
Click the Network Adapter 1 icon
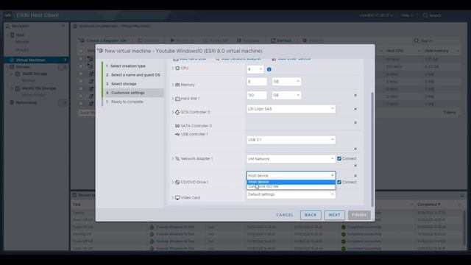(177, 159)
